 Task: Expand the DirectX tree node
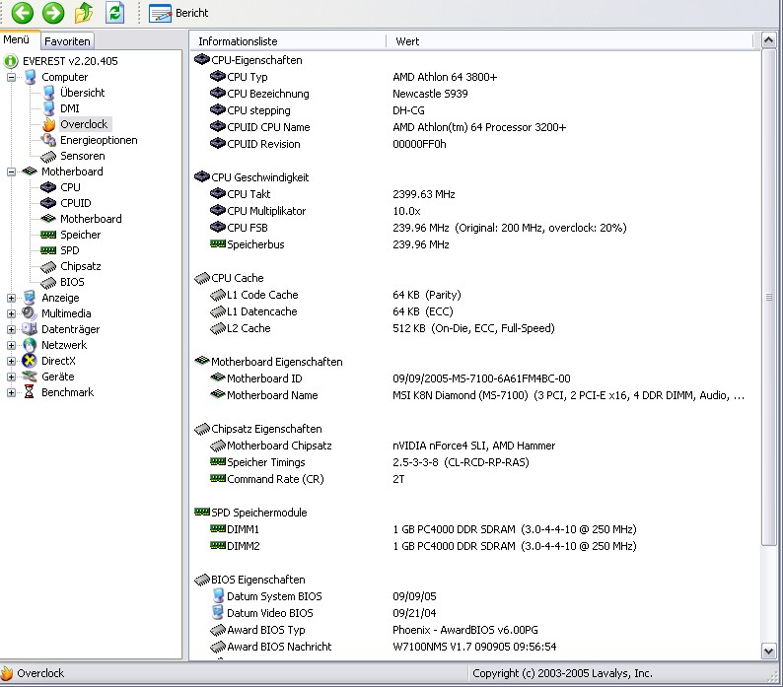(11, 361)
